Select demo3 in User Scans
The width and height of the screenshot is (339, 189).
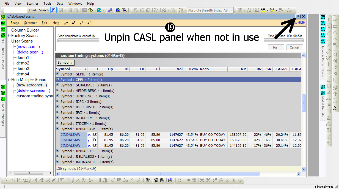[x=23, y=69]
